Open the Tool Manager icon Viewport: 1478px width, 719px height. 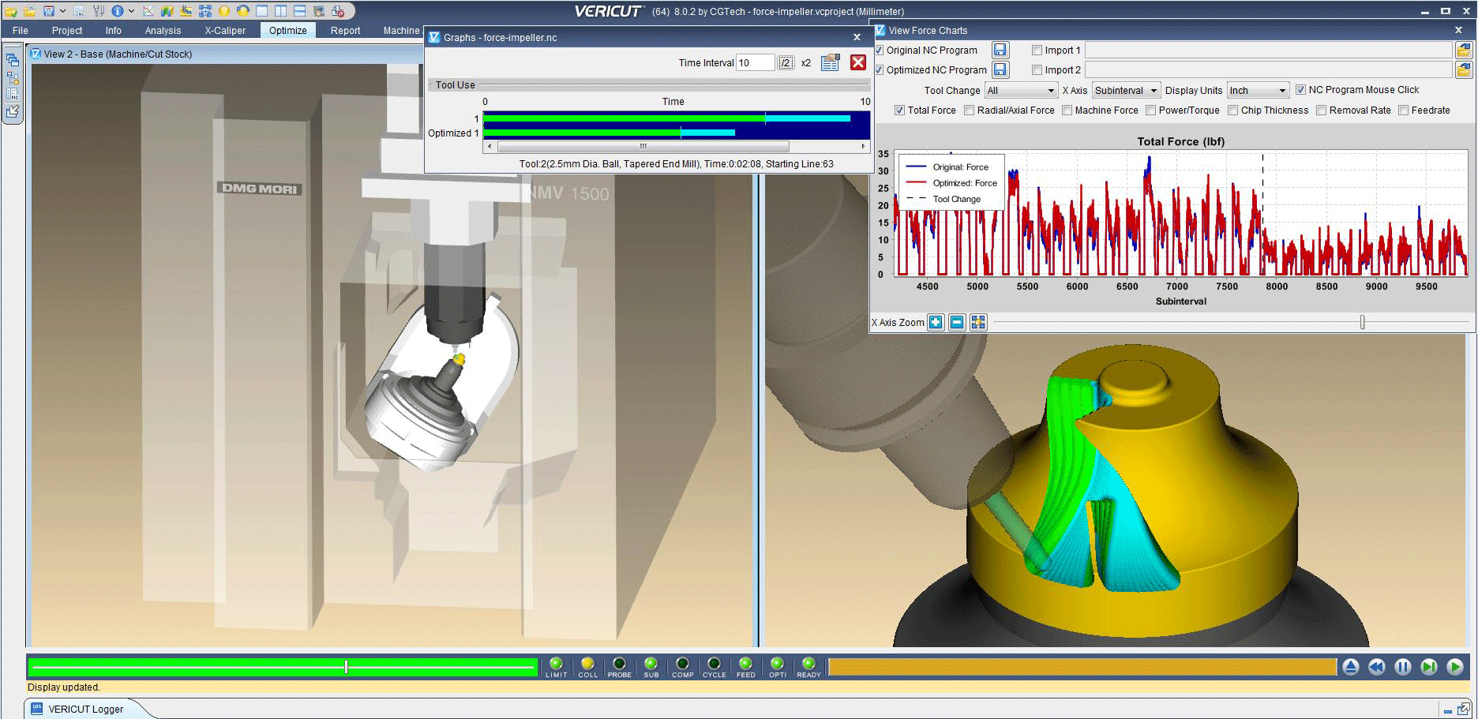pyautogui.click(x=99, y=11)
